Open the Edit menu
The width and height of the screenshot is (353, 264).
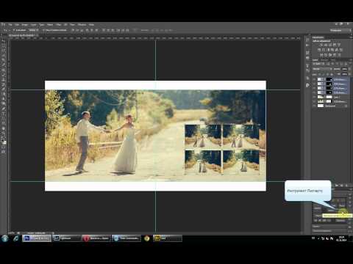(x=17, y=25)
